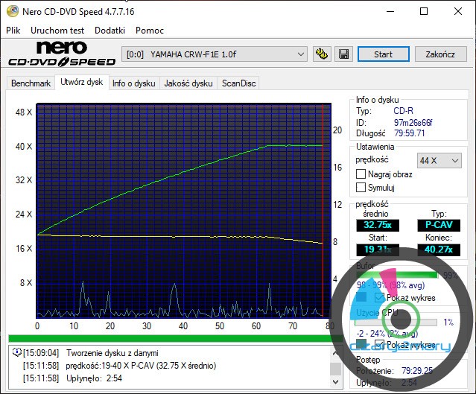
Task: Switch to the Jakość dysku tab
Action: (x=188, y=83)
